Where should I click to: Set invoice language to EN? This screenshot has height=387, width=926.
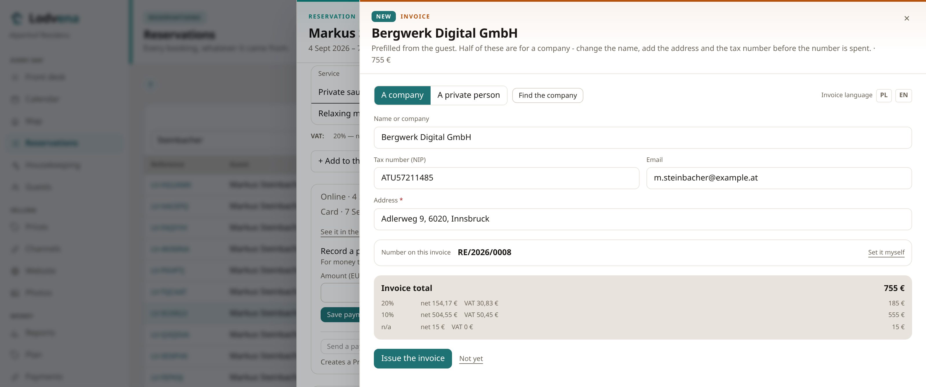click(903, 95)
